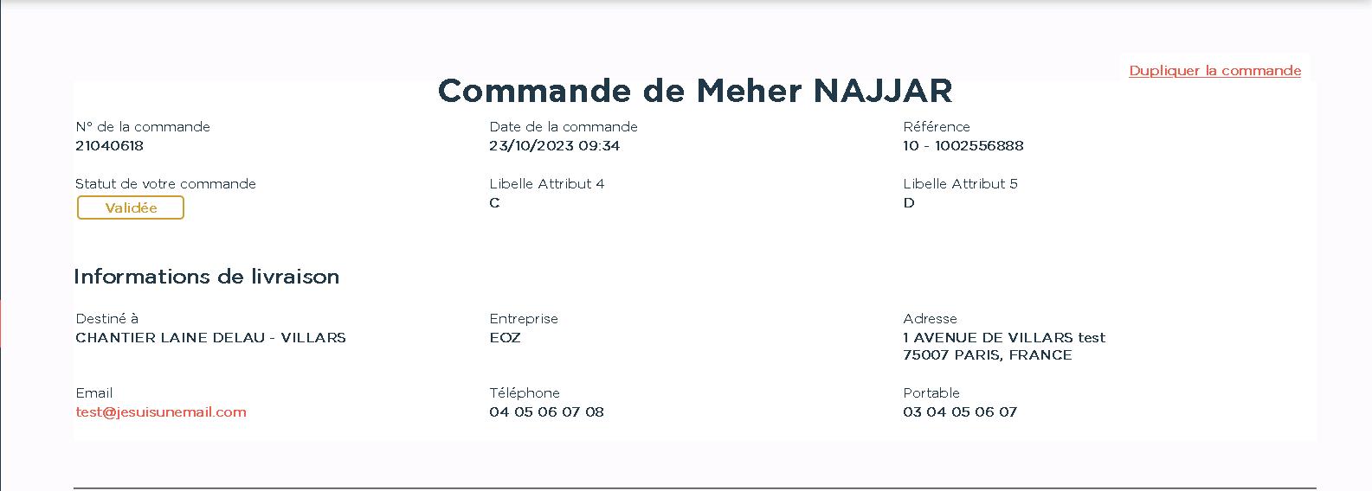Image resolution: width=1372 pixels, height=491 pixels.
Task: Click the Date de la commande label
Action: pos(563,127)
